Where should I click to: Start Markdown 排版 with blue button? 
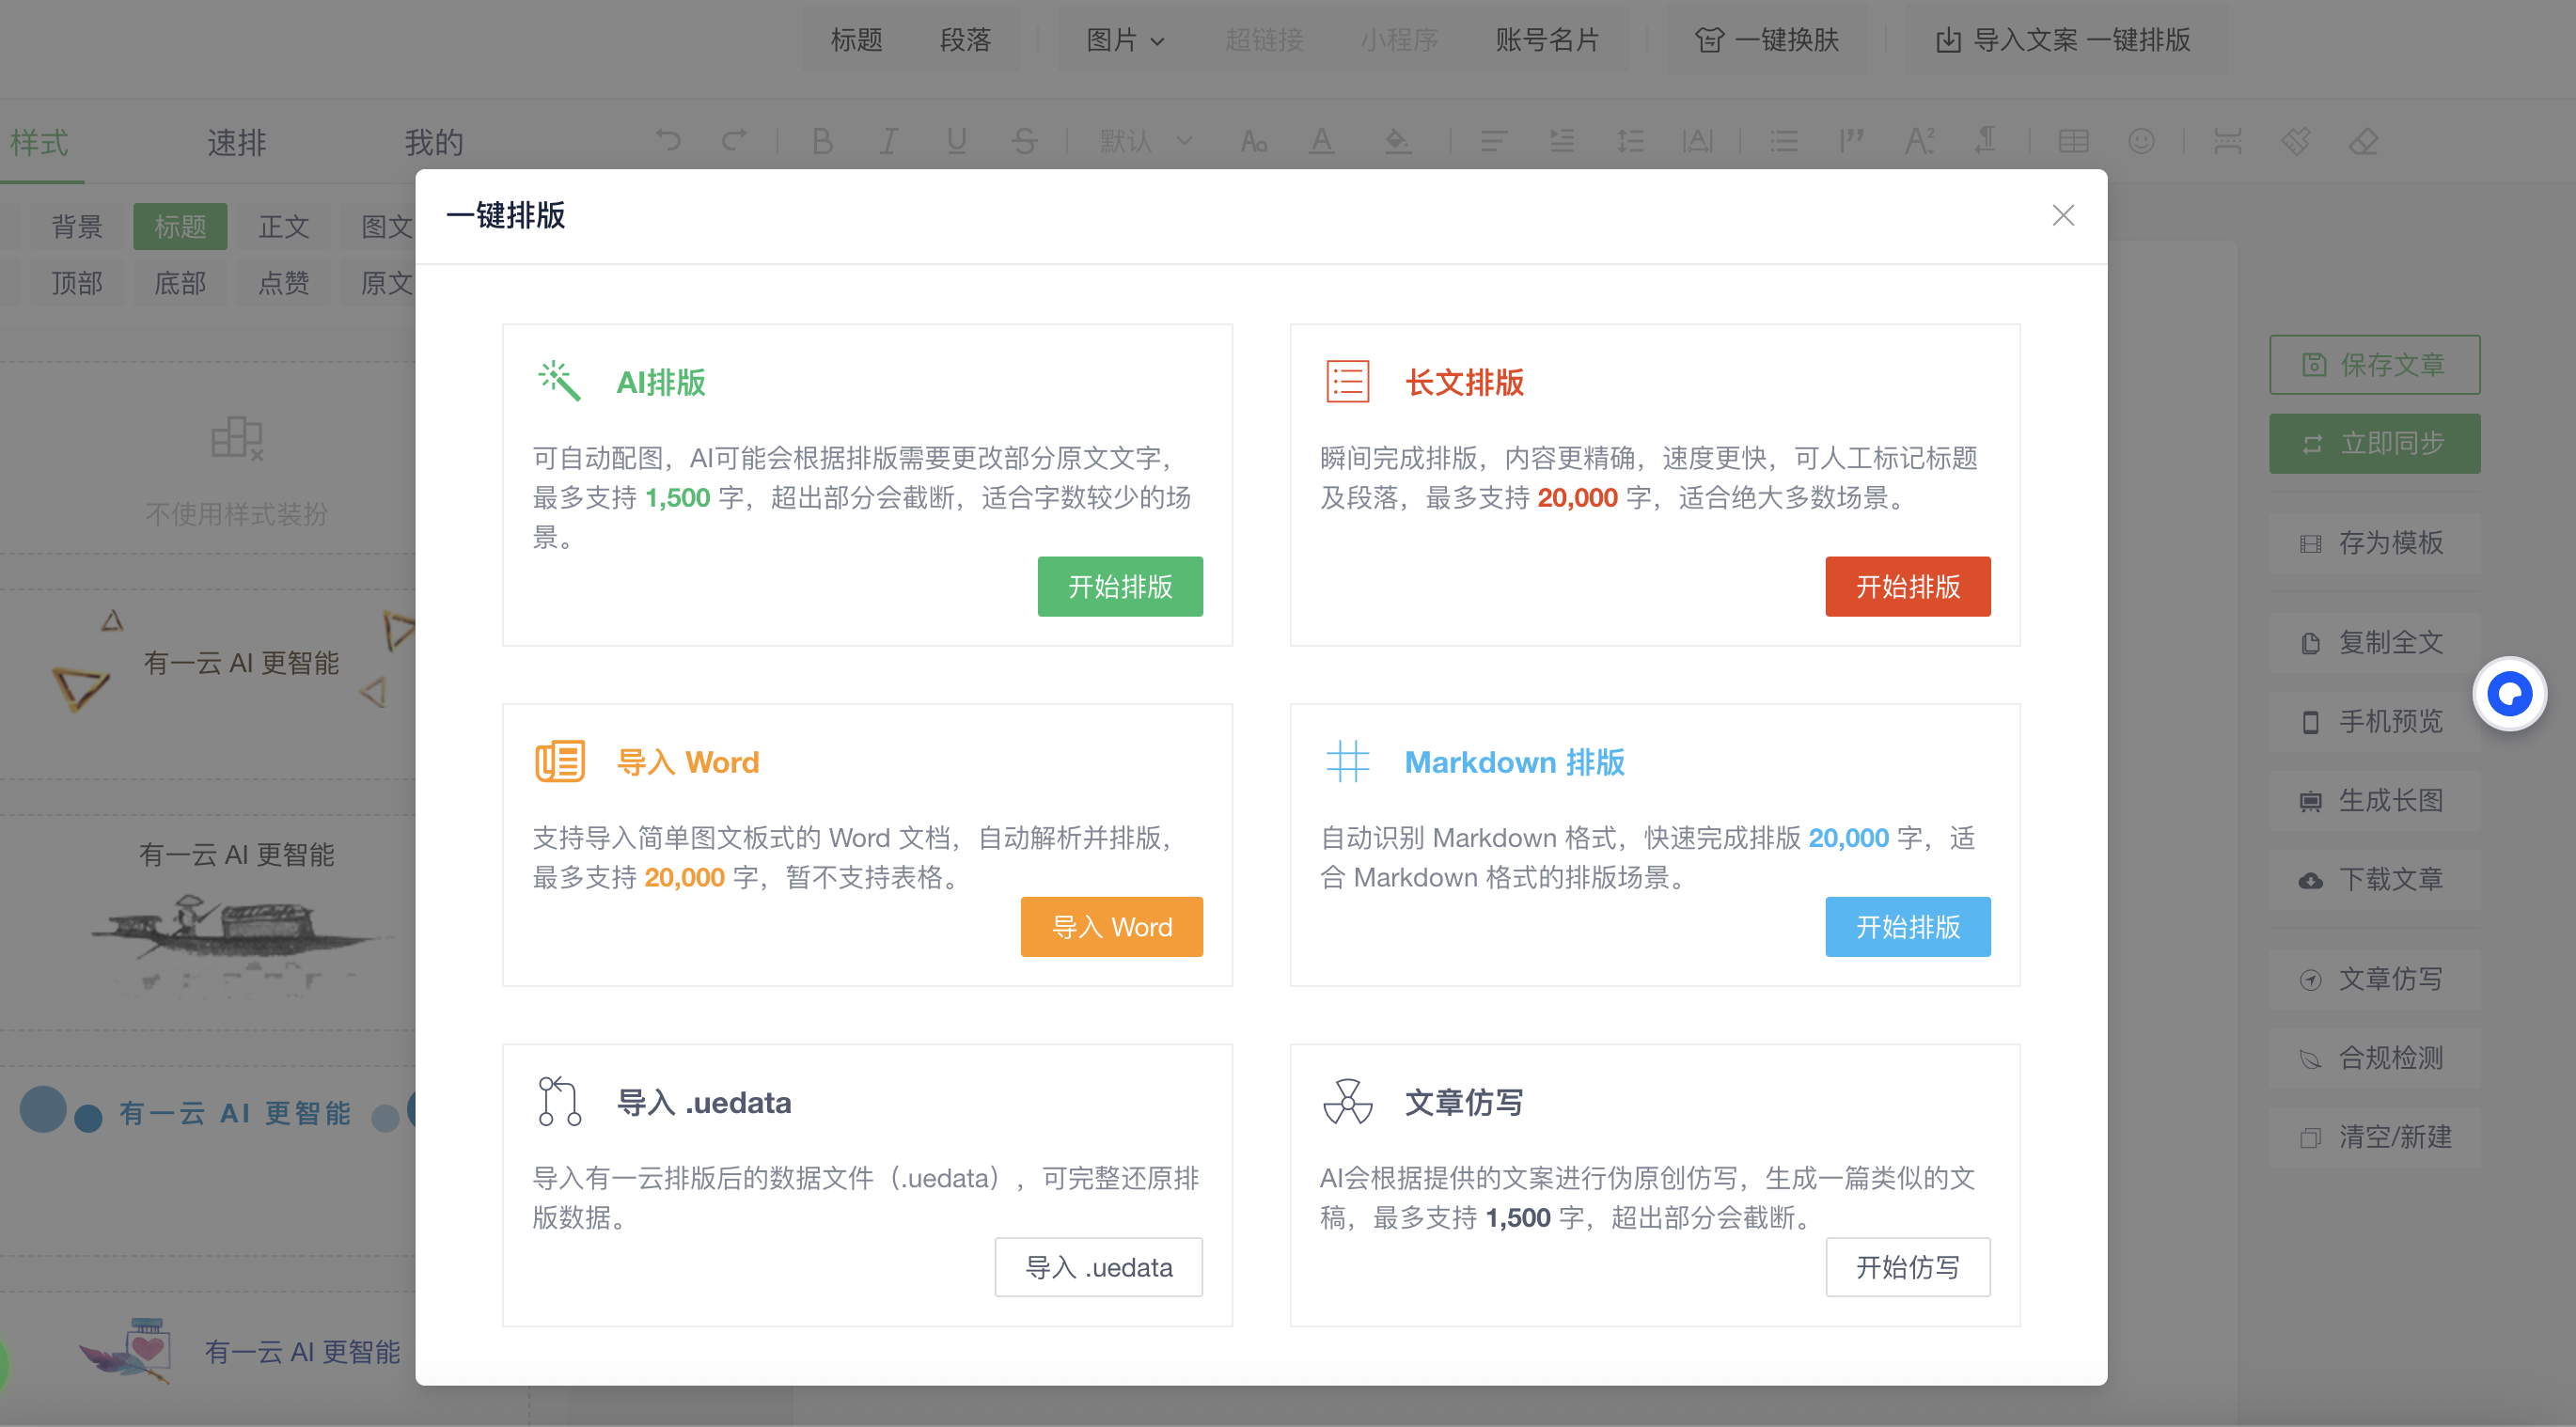point(1907,926)
